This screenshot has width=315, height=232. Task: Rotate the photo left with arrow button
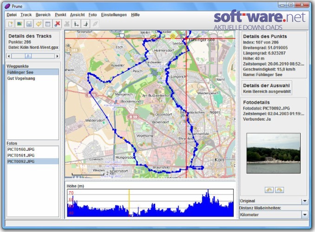[269, 190]
